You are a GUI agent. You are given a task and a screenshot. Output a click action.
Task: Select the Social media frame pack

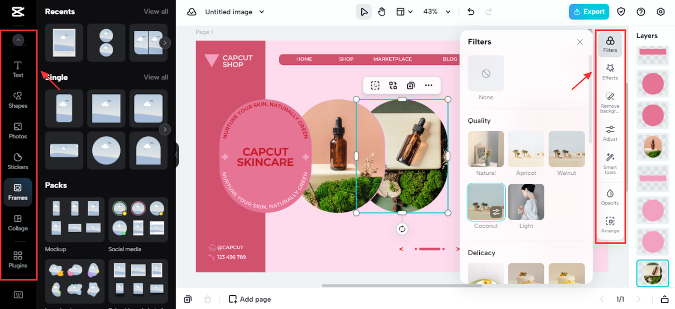click(x=138, y=220)
